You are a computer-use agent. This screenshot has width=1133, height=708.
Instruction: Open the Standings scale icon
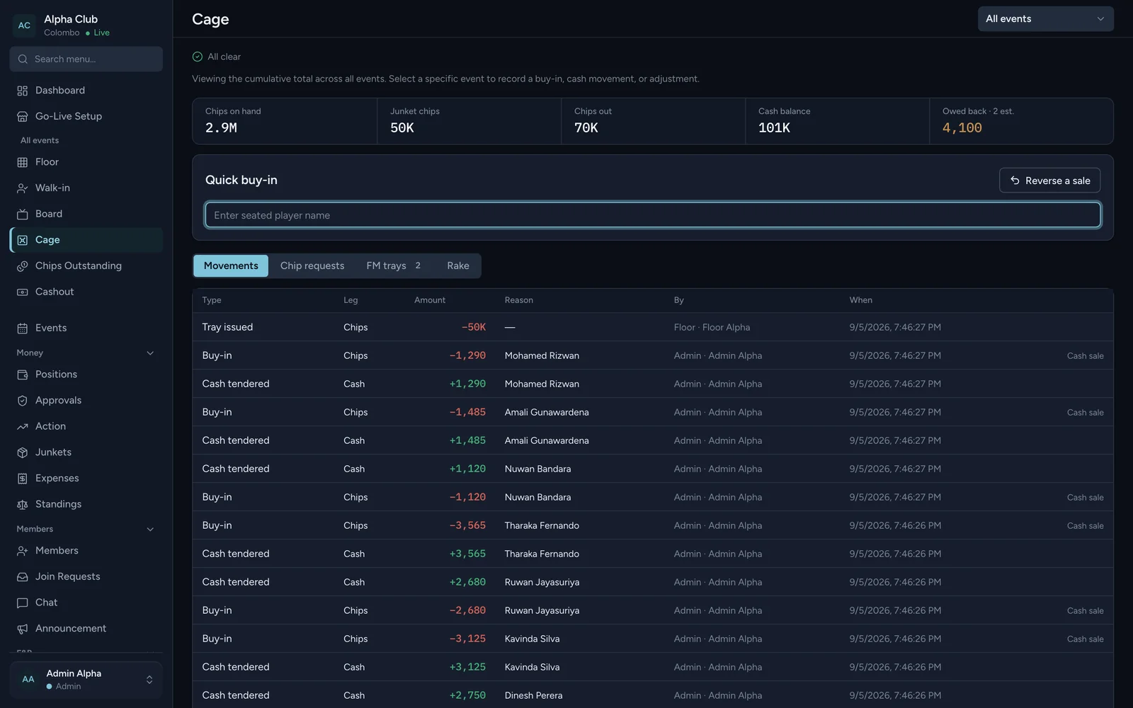coord(22,505)
